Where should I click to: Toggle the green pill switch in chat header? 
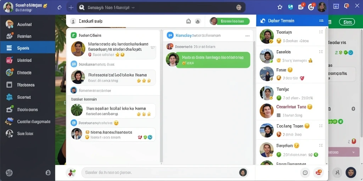pos(233,21)
